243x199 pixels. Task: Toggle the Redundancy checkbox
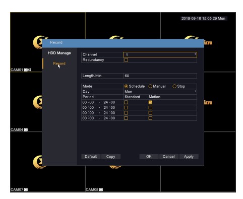click(x=126, y=60)
